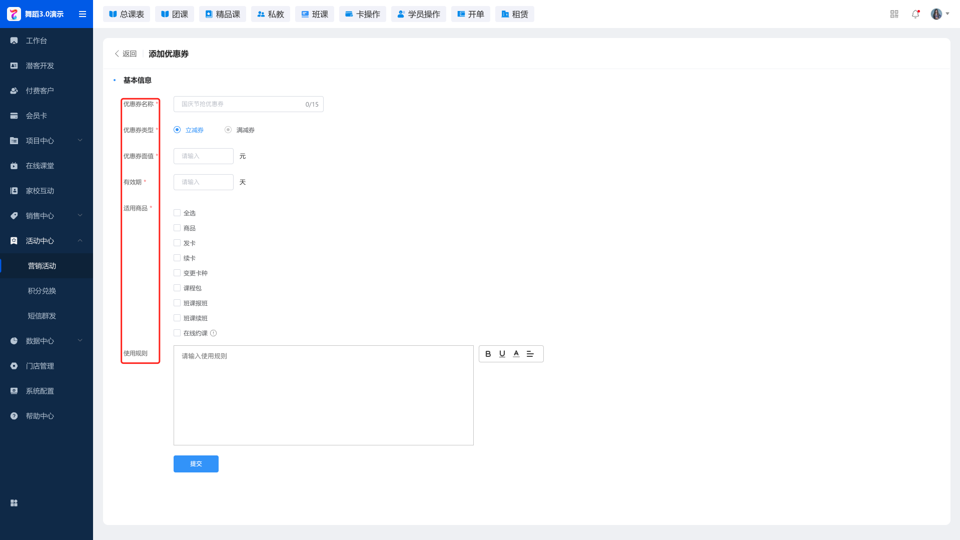Screen dimensions: 960x540
Task: Click the 在线课堂 sidebar icon
Action: click(x=14, y=166)
